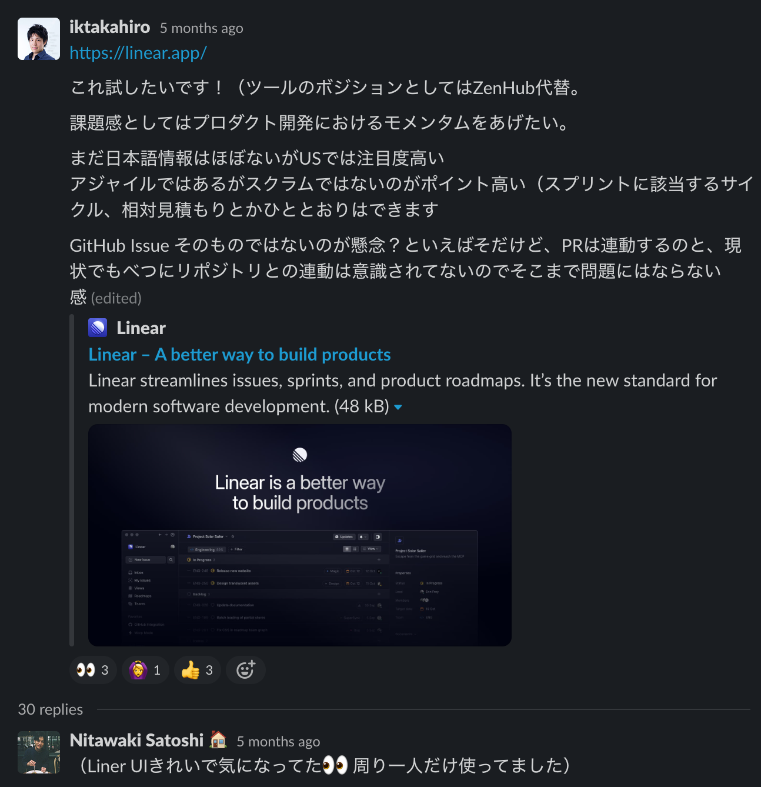Click the iktakahiro username
The width and height of the screenshot is (761, 787).
point(109,27)
